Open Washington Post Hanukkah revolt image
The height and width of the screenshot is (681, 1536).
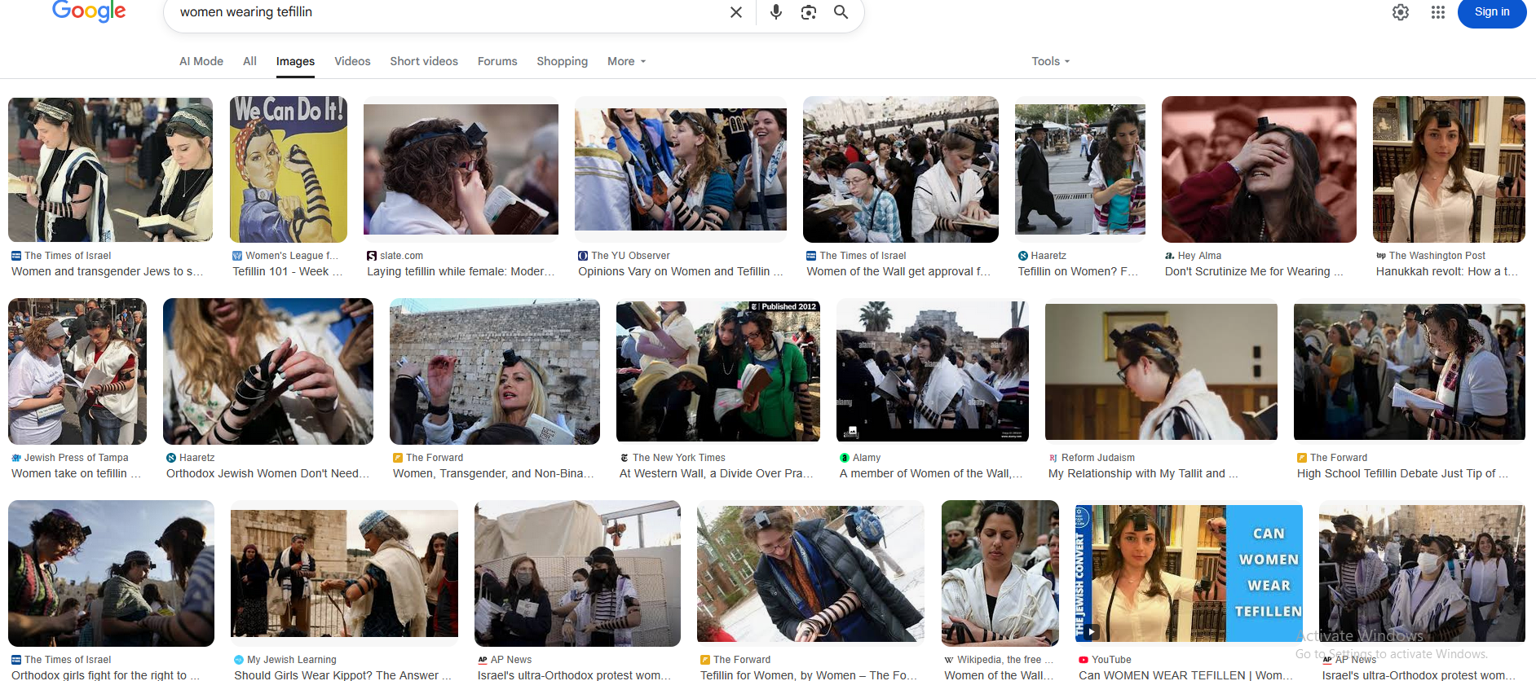[x=1449, y=169]
